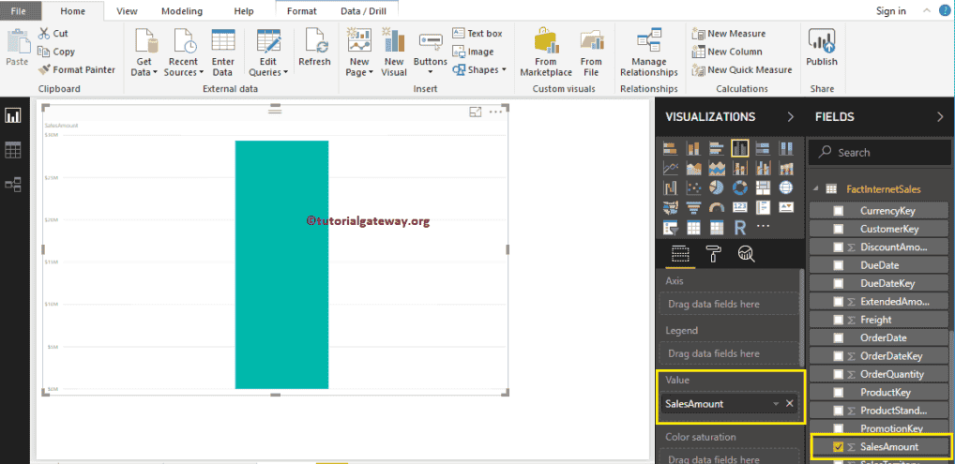Pick the R script visual icon
Screen dimensions: 955x464
tap(740, 227)
